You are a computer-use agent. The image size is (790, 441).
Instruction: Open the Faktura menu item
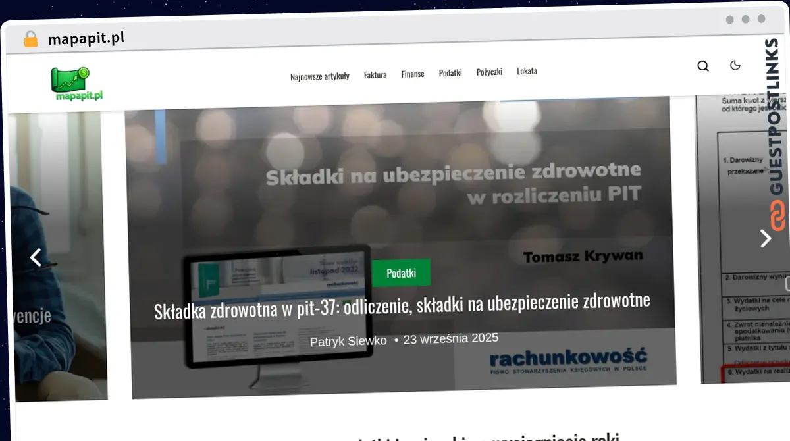pyautogui.click(x=375, y=75)
